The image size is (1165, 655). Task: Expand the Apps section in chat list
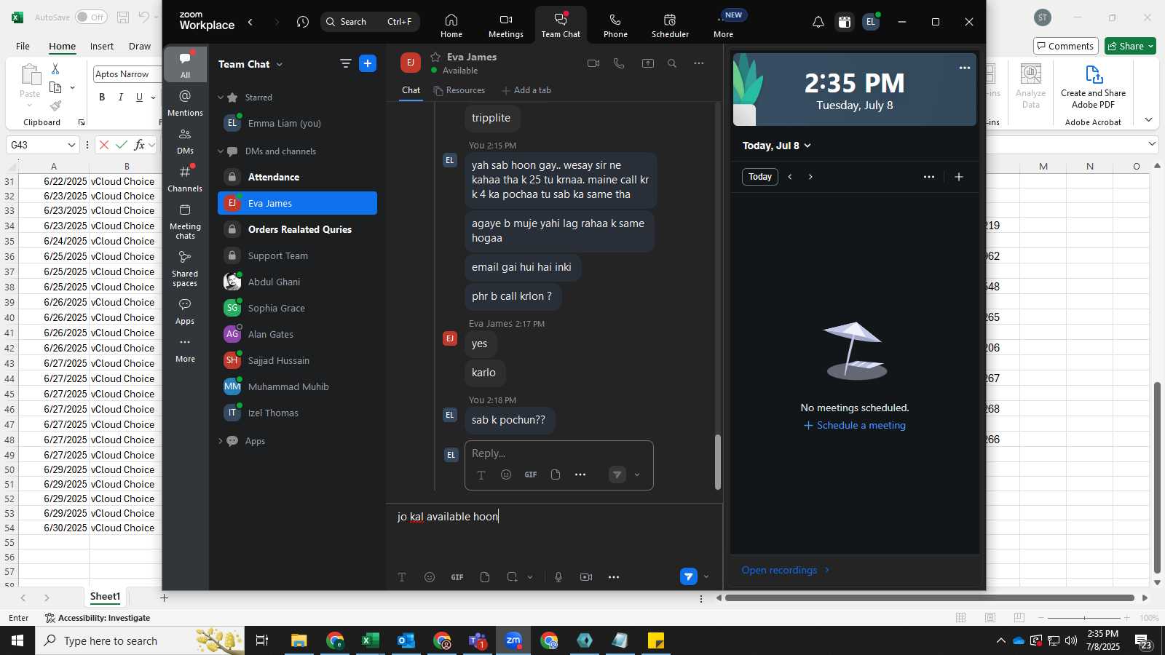point(221,441)
